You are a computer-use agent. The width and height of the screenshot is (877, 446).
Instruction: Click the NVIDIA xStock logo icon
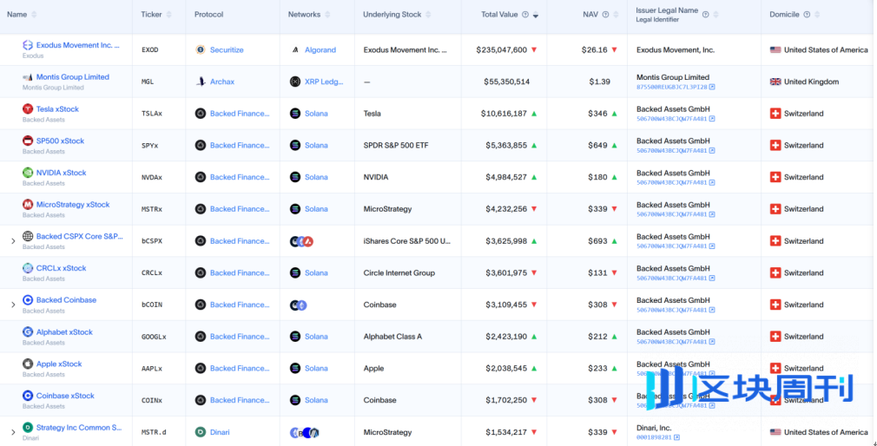pyautogui.click(x=28, y=173)
